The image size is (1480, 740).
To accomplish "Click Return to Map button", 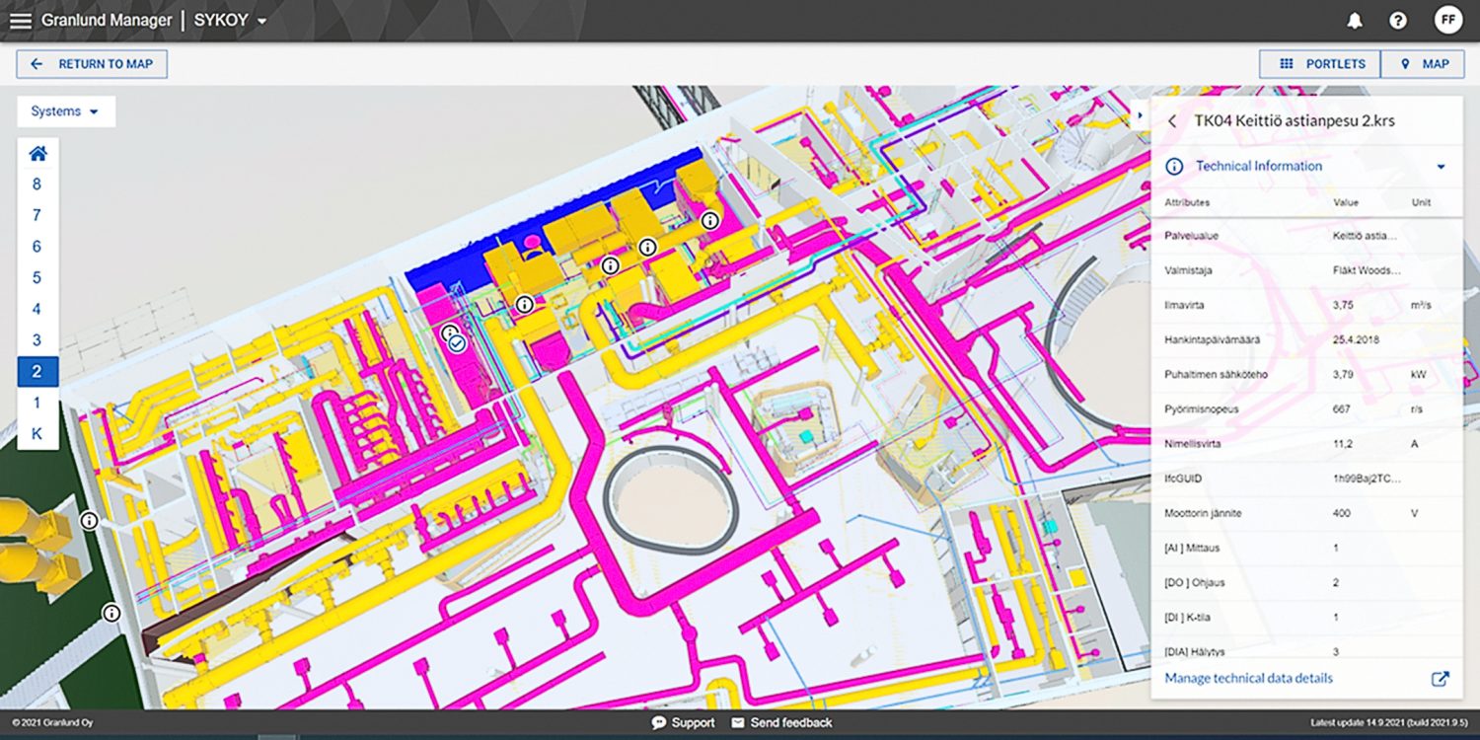I will pyautogui.click(x=92, y=64).
